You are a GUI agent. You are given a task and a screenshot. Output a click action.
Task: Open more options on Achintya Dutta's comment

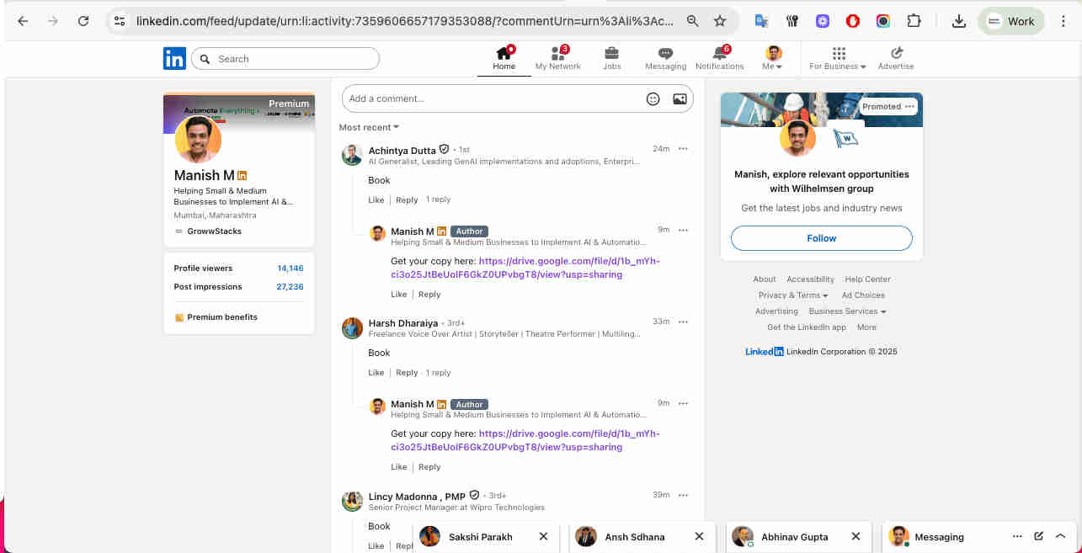pos(683,149)
